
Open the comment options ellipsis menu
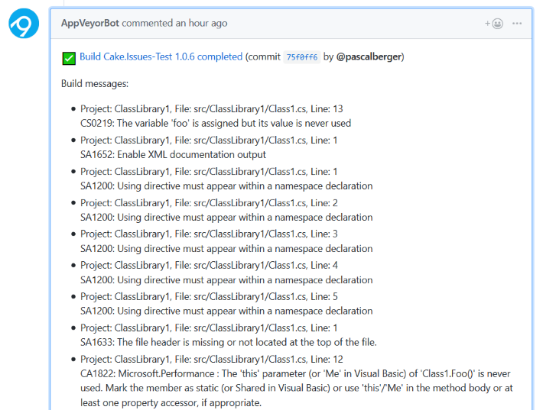pyautogui.click(x=518, y=23)
